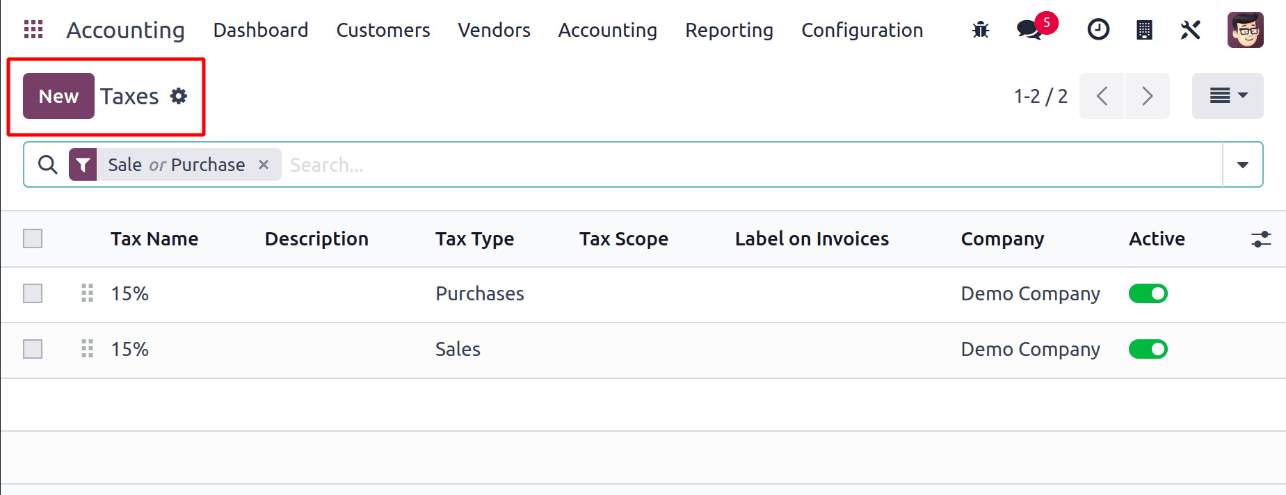Open conversations chat messages icon
This screenshot has width=1286, height=495.
[x=1029, y=30]
